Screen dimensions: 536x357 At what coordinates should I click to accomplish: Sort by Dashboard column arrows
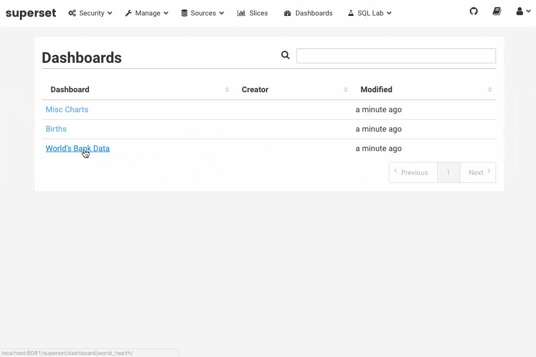coord(227,90)
